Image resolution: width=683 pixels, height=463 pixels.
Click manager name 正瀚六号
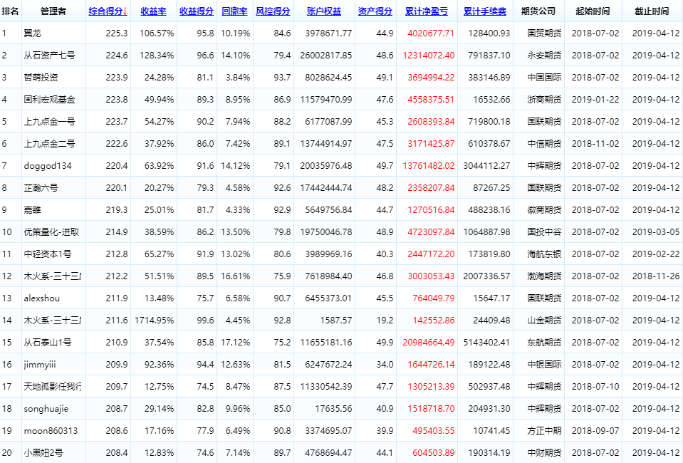pyautogui.click(x=41, y=188)
